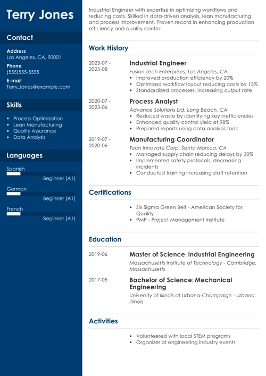Select the Languages section heading
Screen dimensions: 266x376
point(24,156)
